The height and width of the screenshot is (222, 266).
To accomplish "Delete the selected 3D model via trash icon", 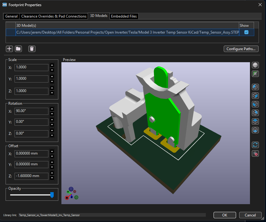I will click(x=32, y=49).
